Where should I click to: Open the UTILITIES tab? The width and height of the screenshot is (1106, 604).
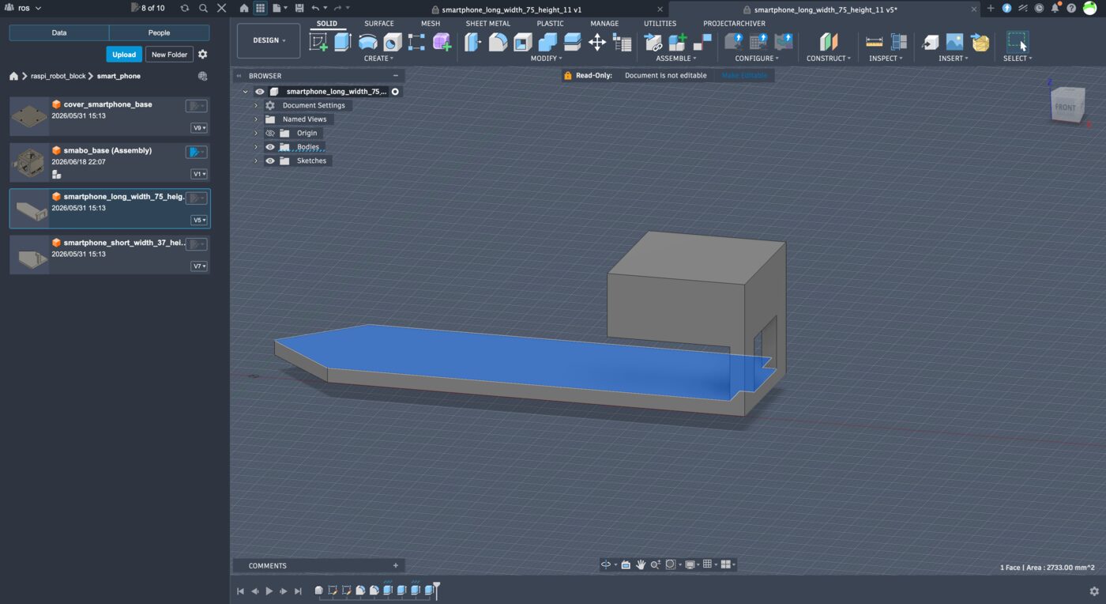(x=660, y=24)
